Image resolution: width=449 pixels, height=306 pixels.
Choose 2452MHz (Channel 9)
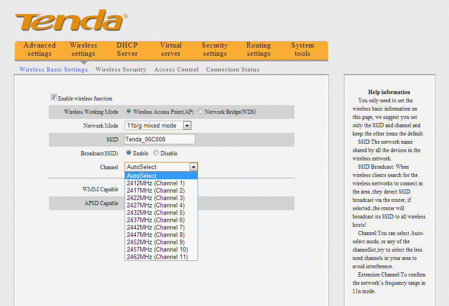pyautogui.click(x=161, y=242)
